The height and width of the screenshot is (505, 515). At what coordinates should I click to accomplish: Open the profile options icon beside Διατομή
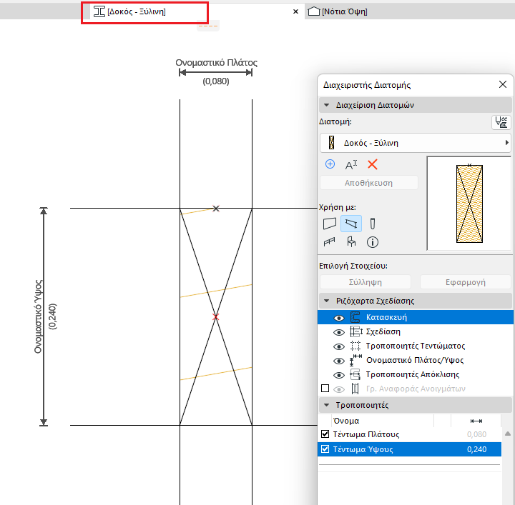501,122
